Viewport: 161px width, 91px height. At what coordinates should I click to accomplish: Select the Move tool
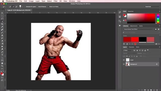[2, 13]
